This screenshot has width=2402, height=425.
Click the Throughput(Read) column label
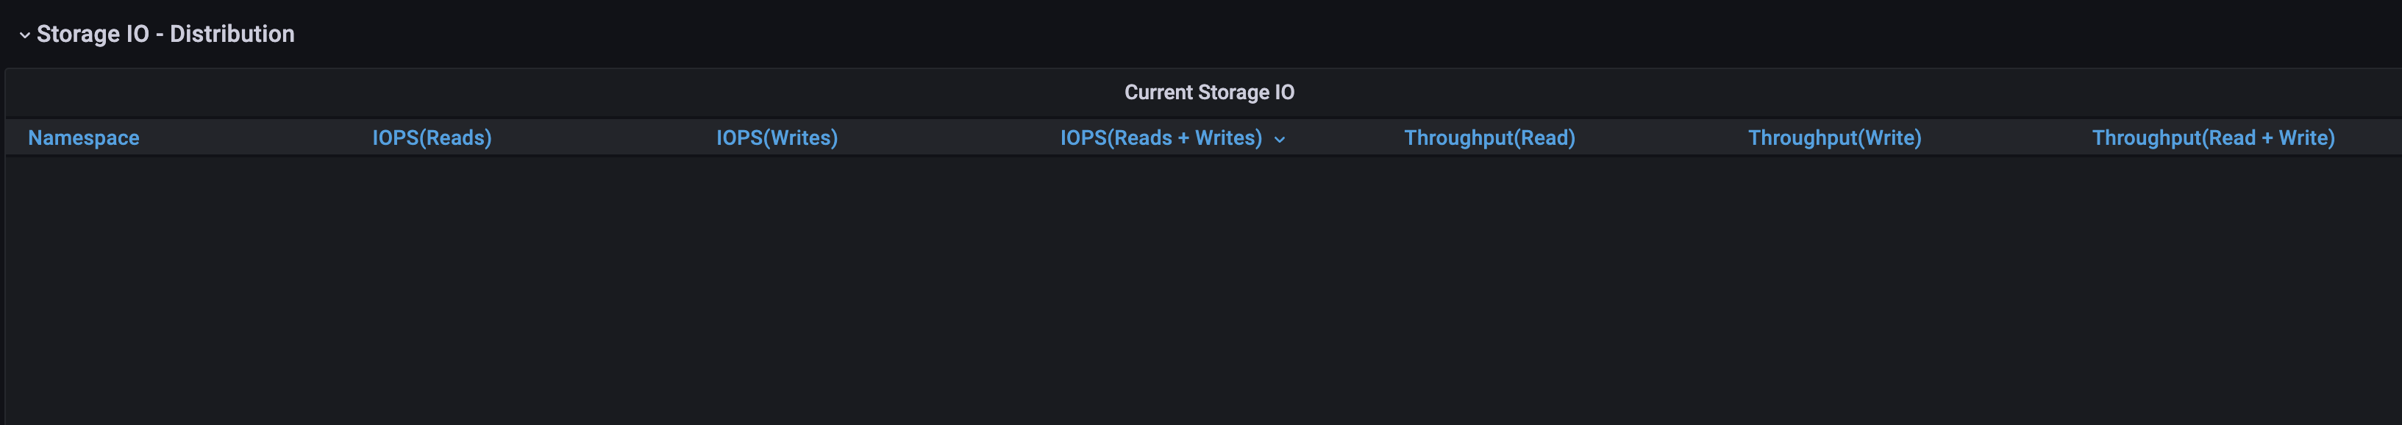point(1489,137)
